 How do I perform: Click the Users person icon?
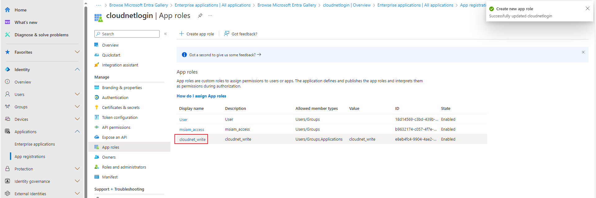point(7,94)
